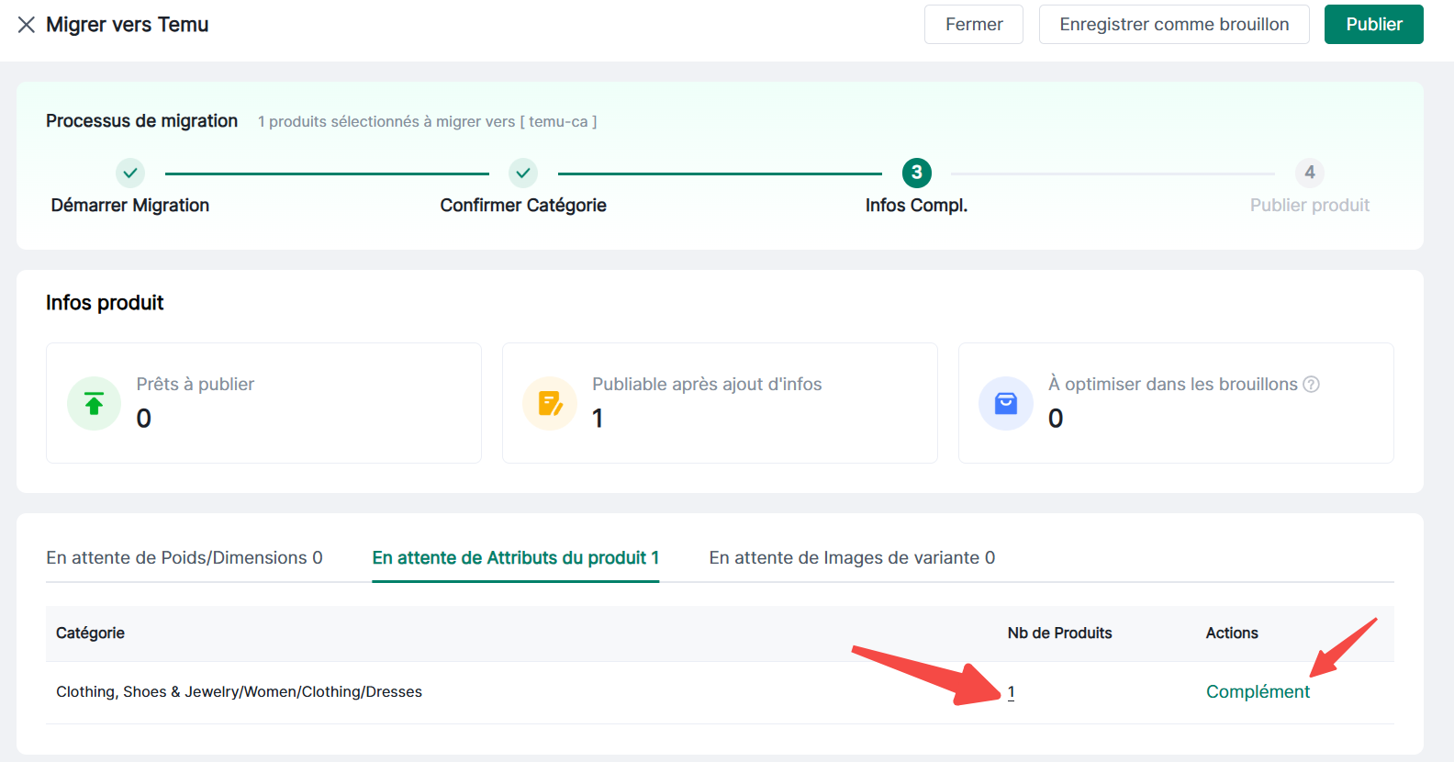The image size is (1454, 762).
Task: Select En attente de Attributs du produit tab
Action: (515, 558)
